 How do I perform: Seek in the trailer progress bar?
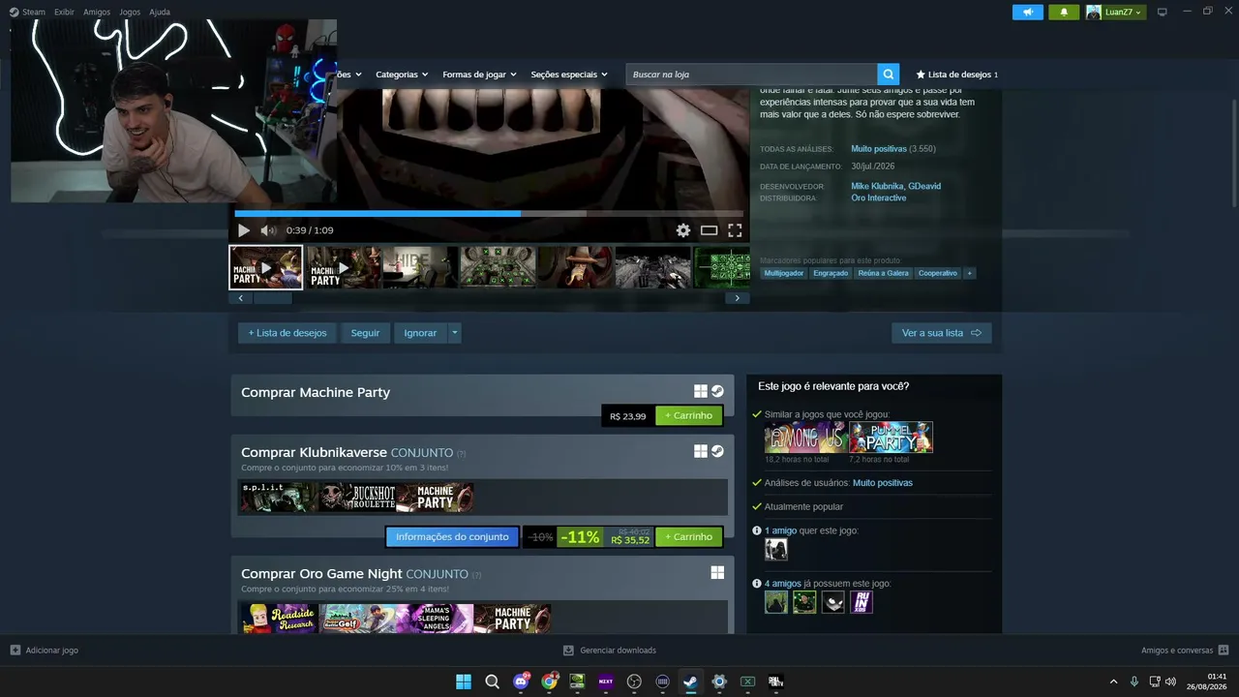pyautogui.click(x=489, y=214)
